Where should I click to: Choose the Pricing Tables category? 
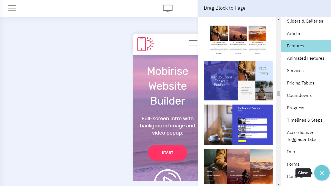(x=300, y=83)
